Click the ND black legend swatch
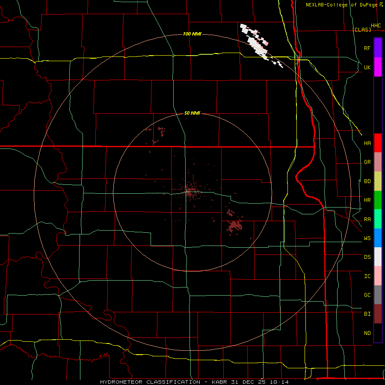The width and height of the screenshot is (385, 385). coord(378,333)
